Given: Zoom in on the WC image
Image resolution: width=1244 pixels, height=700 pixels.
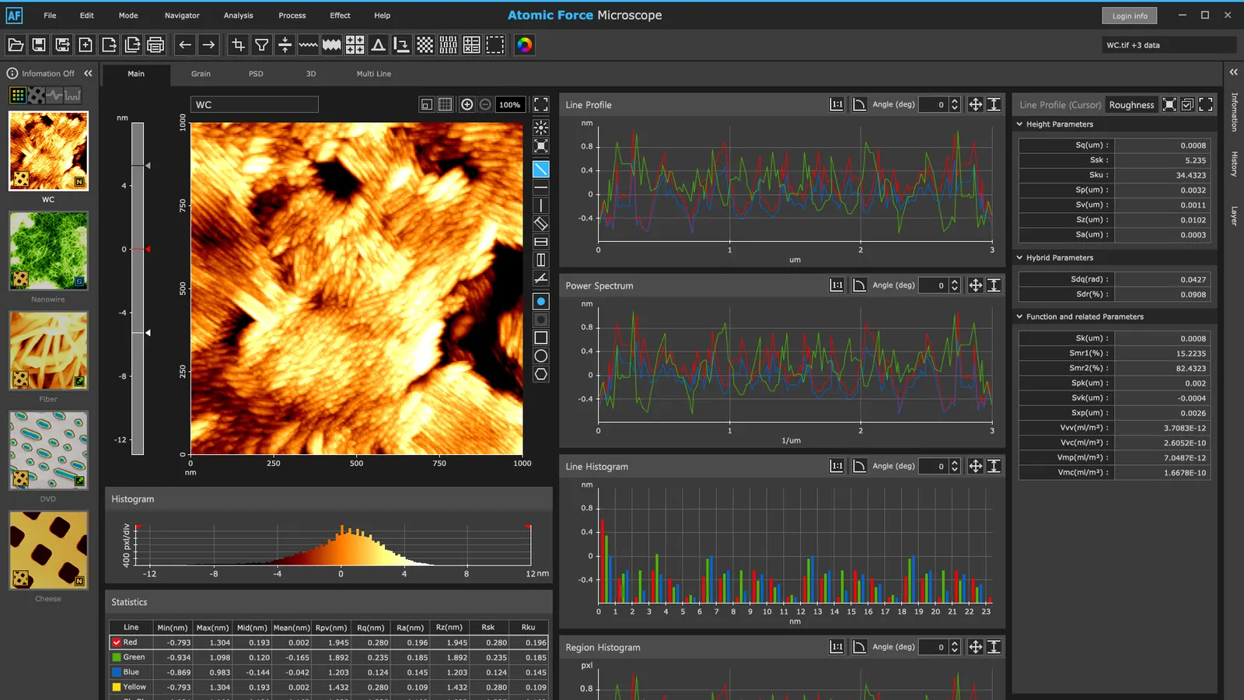Looking at the screenshot, I should click(x=466, y=104).
